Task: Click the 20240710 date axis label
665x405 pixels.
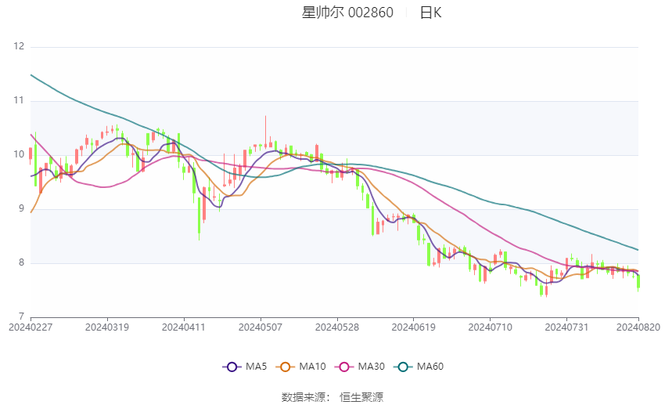Action: pos(491,327)
